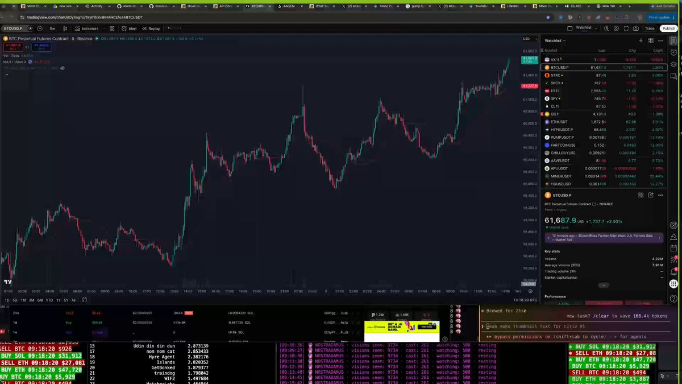Toggle the Watchlist sidebar panel icon
This screenshot has height=384, width=682.
pyautogui.click(x=673, y=41)
